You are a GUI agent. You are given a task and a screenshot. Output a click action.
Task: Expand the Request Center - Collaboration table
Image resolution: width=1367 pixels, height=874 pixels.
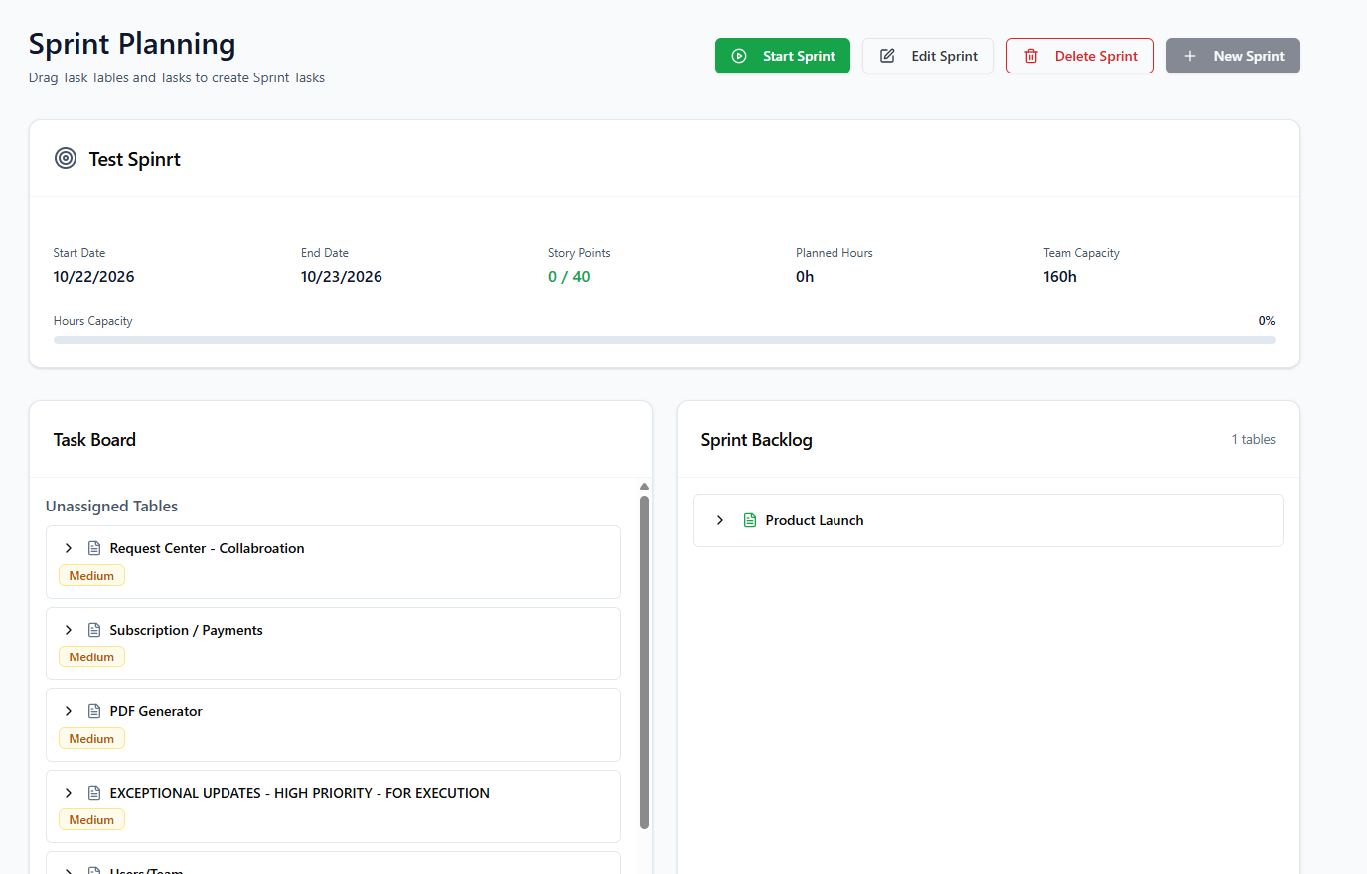69,548
